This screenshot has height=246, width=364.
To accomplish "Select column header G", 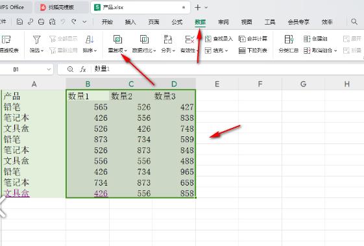I will [x=303, y=84].
